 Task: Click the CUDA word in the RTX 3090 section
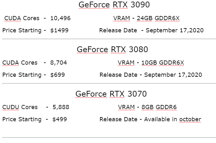(13, 18)
